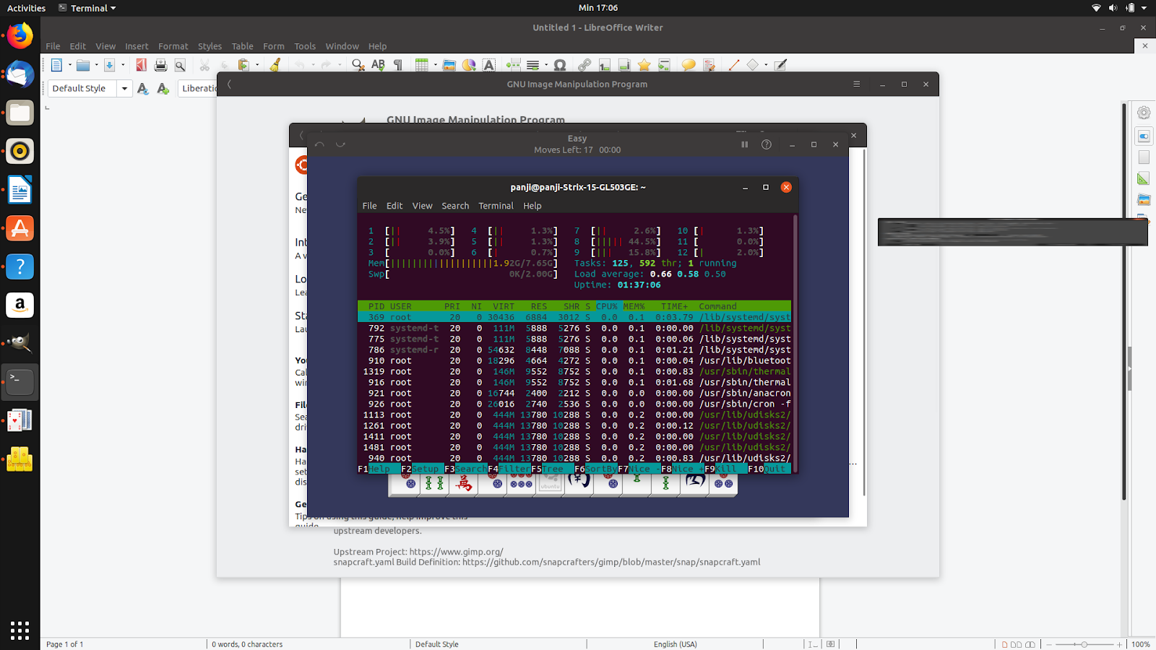The image size is (1156, 650).
Task: Expand the Paste options dropdown arrow
Action: tap(257, 65)
